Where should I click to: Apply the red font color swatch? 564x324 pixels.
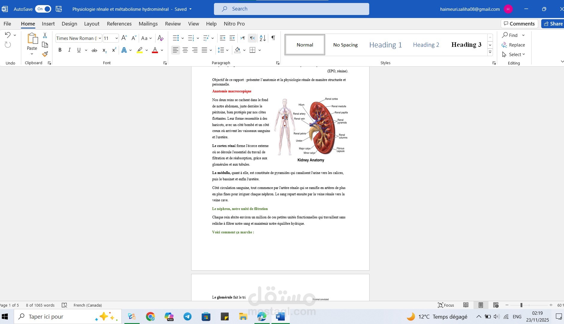(x=155, y=50)
